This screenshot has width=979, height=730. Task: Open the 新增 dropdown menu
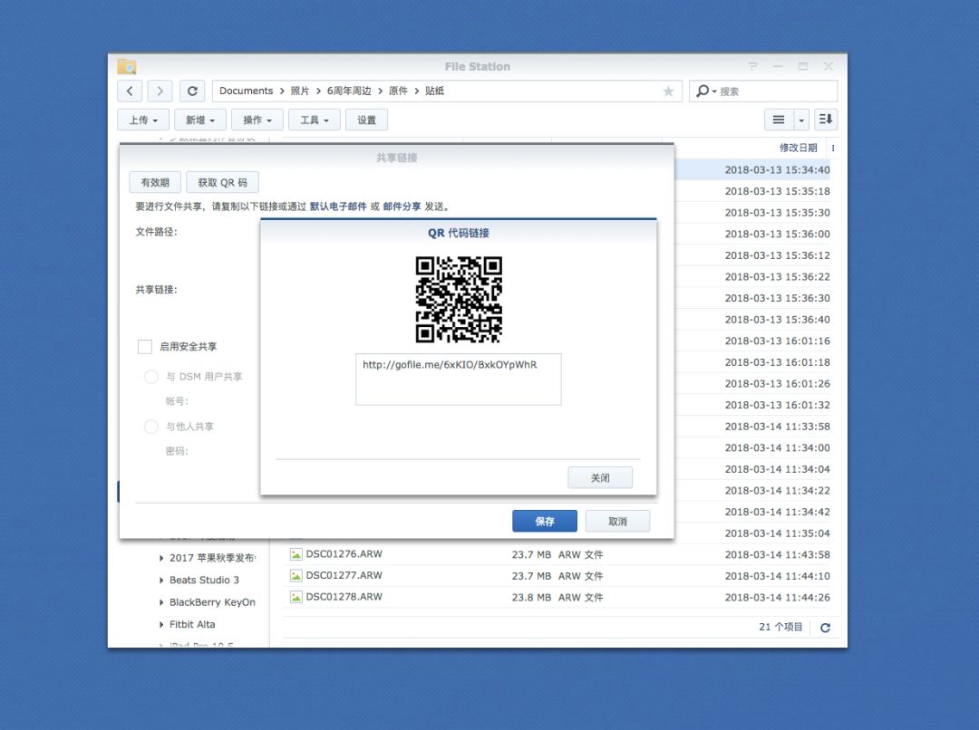pyautogui.click(x=199, y=120)
